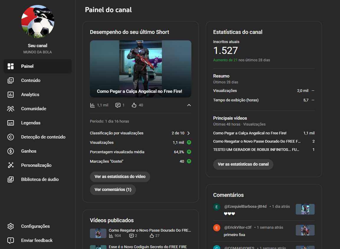
Task: Open the Painel dashboard icon
Action: click(11, 66)
